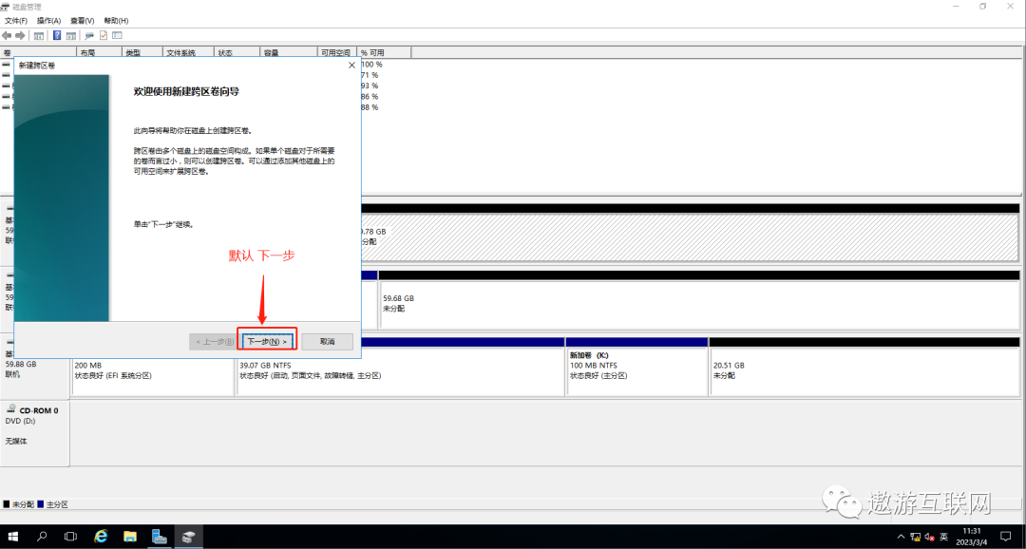This screenshot has width=1026, height=549.
Task: Click the muted volume tray icon
Action: click(929, 537)
